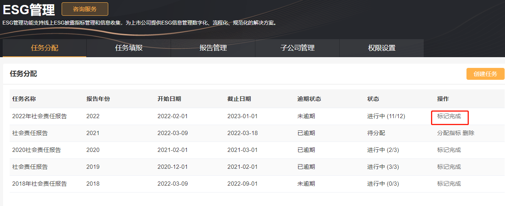The height and width of the screenshot is (206, 505).
Task: Click the 状态 column header
Action: pyautogui.click(x=373, y=99)
